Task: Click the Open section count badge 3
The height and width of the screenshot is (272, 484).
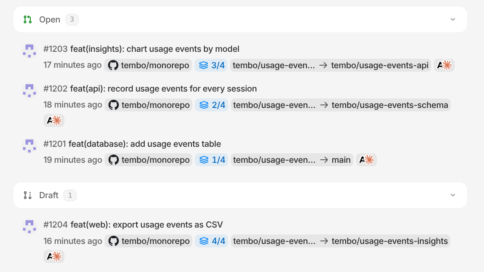Action: click(72, 19)
